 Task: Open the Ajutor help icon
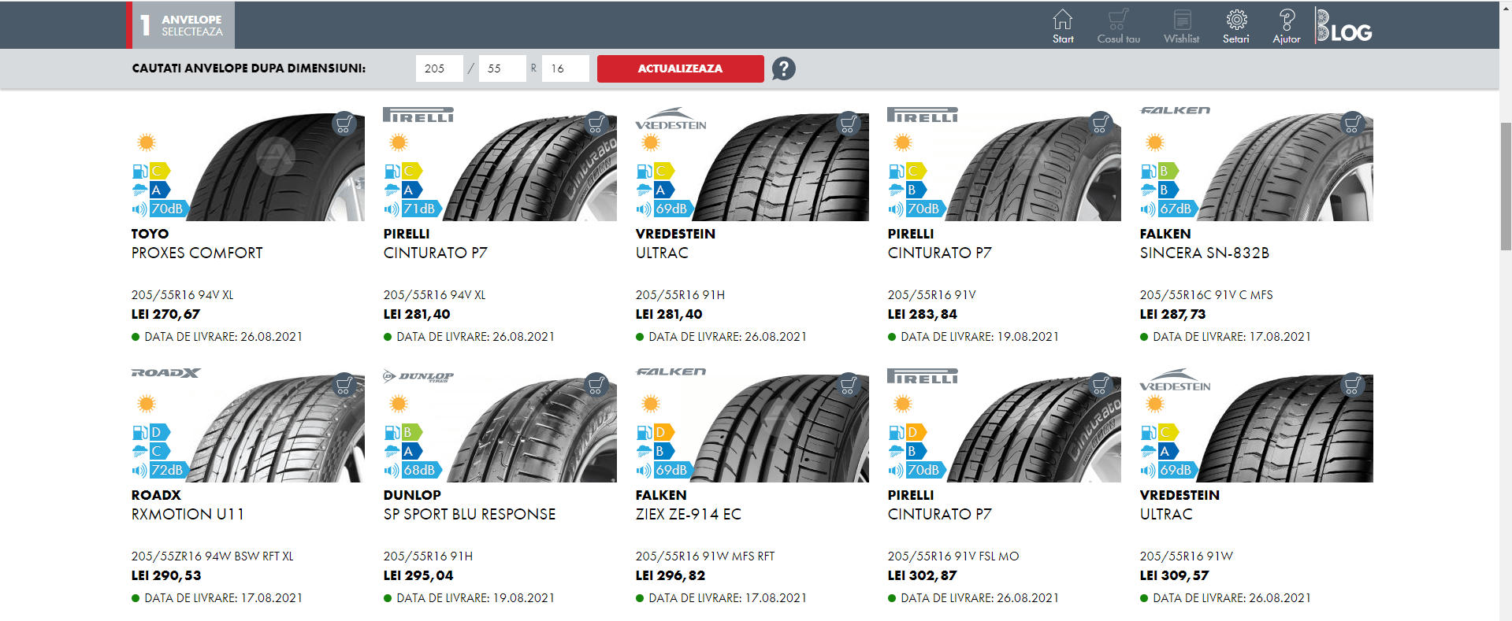point(1287,26)
